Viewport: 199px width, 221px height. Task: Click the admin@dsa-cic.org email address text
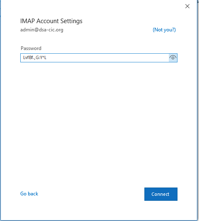click(x=42, y=30)
